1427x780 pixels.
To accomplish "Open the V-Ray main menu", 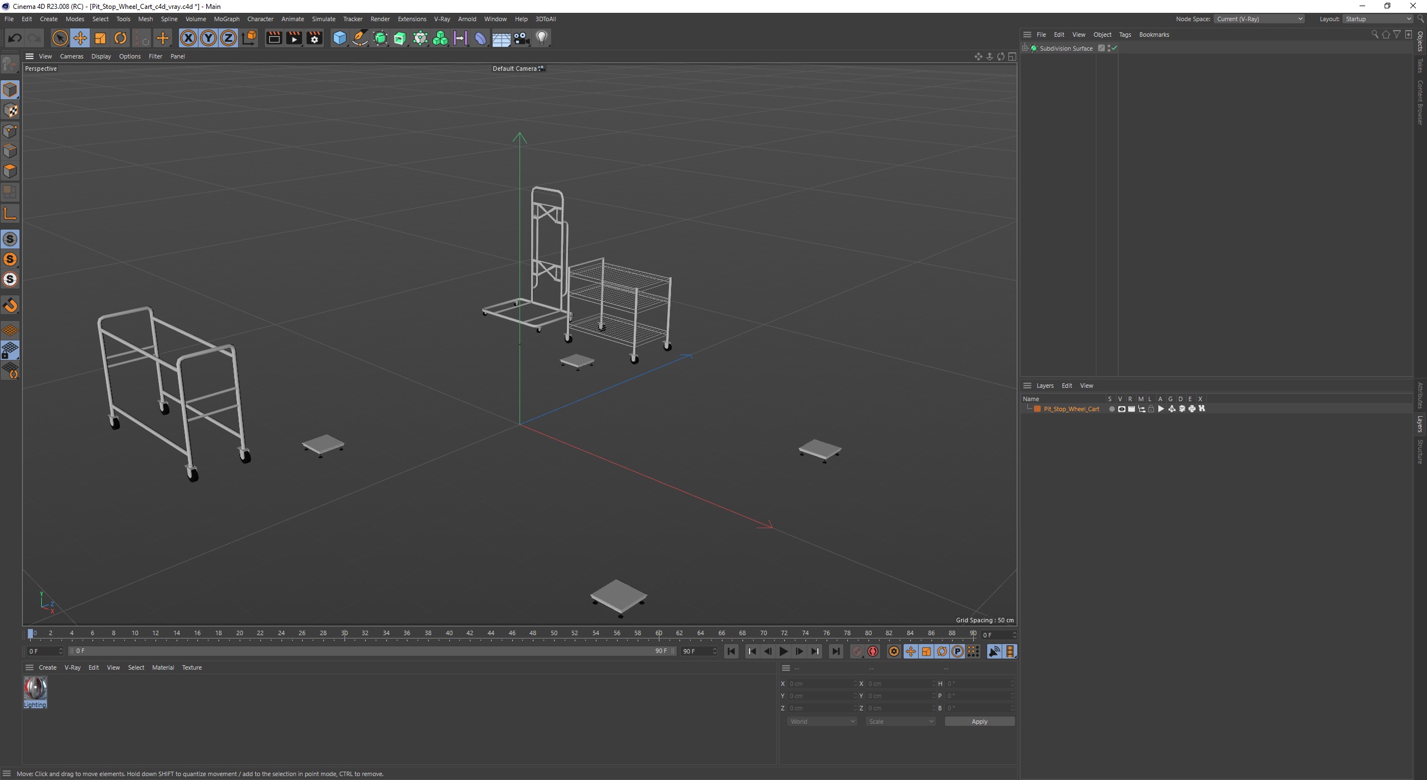I will tap(442, 19).
